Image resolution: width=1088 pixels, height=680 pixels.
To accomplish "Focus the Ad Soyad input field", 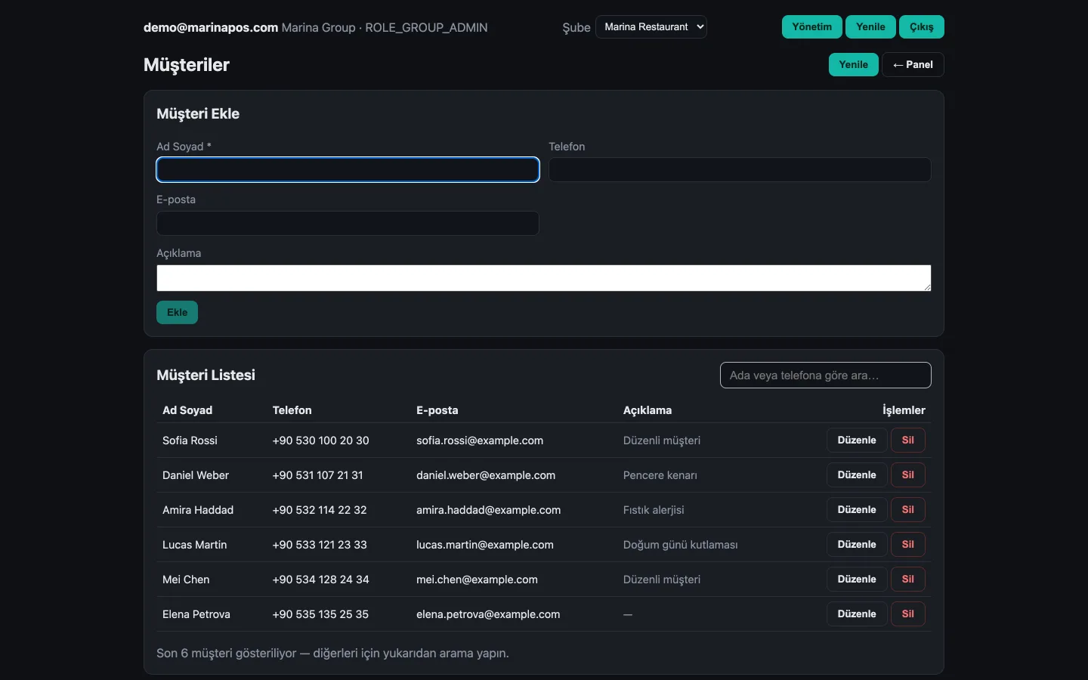I will [x=348, y=170].
